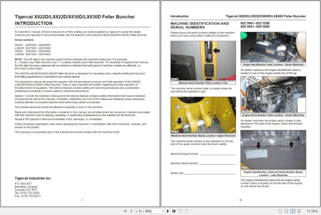Viewport: 321px width, 215px height.
Task: Switch to single page view
Action: tap(280, 211)
